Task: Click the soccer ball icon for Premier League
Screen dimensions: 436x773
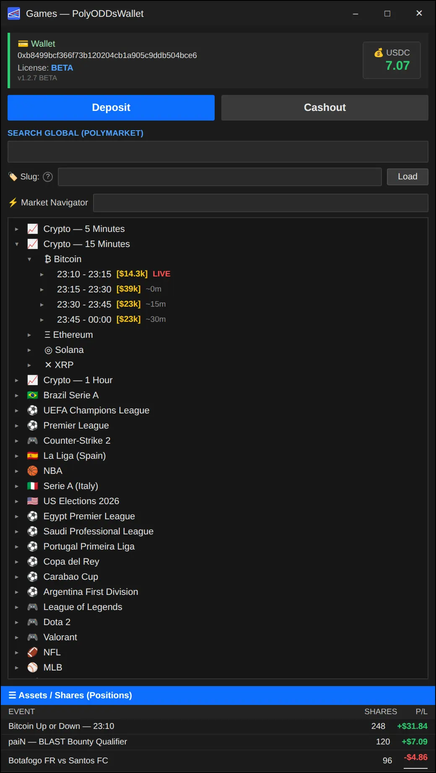Action: [x=33, y=426]
